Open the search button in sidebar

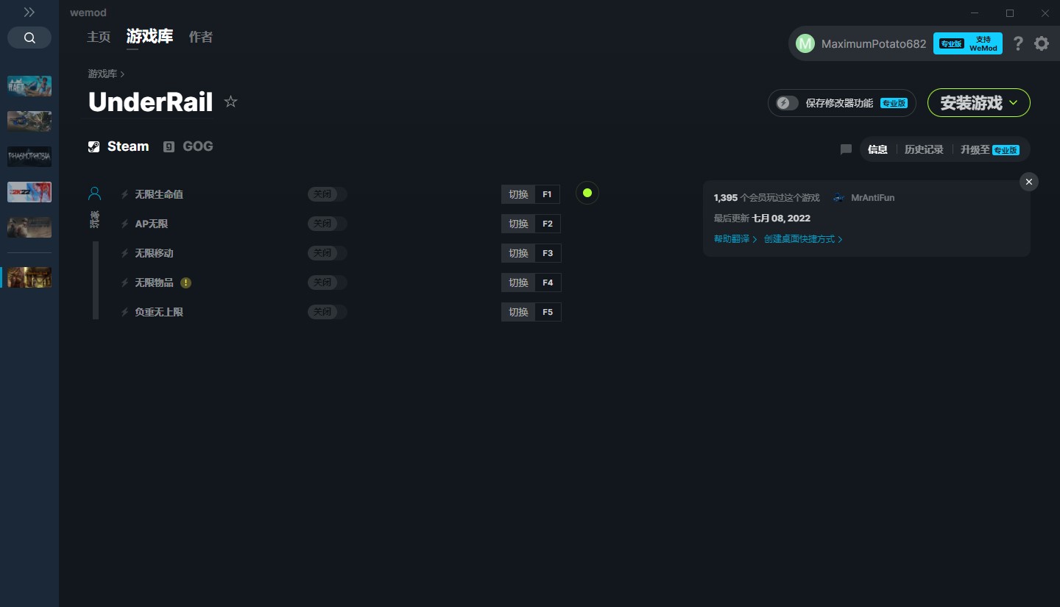pyautogui.click(x=29, y=38)
